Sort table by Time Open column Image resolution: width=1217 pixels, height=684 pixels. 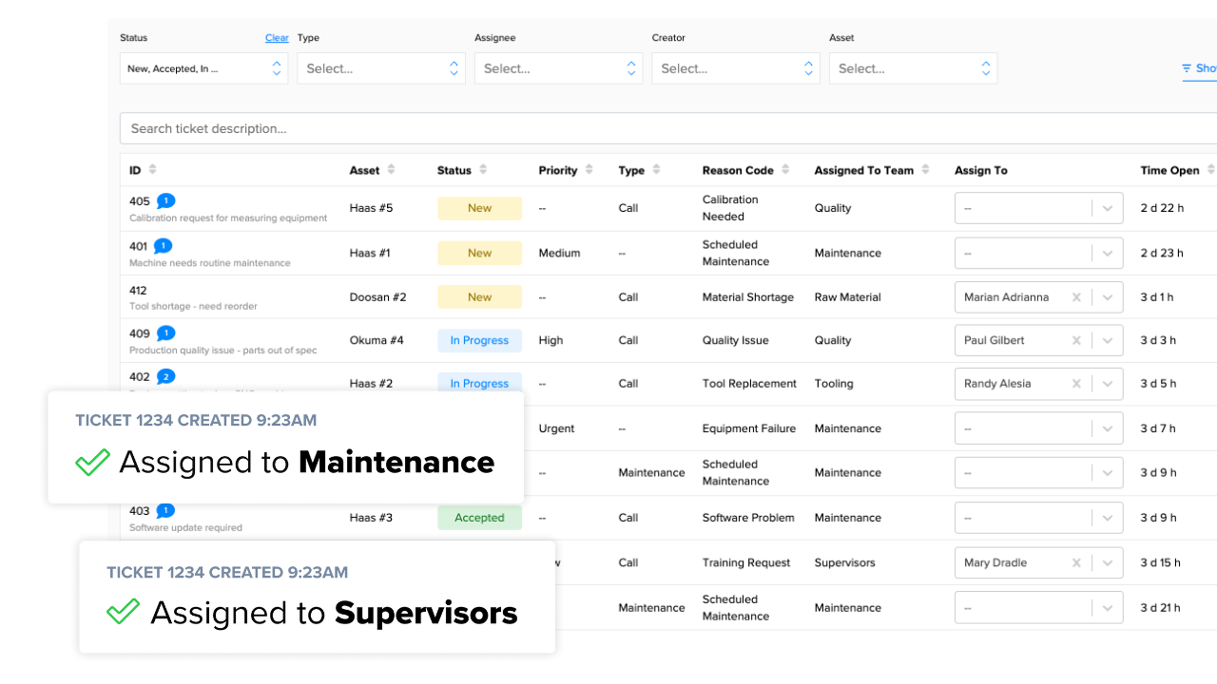[x=1210, y=170]
